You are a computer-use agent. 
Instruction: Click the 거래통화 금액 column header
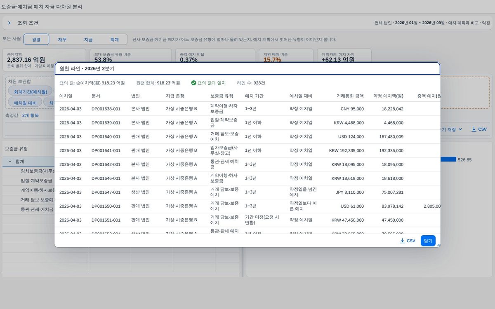(x=350, y=96)
